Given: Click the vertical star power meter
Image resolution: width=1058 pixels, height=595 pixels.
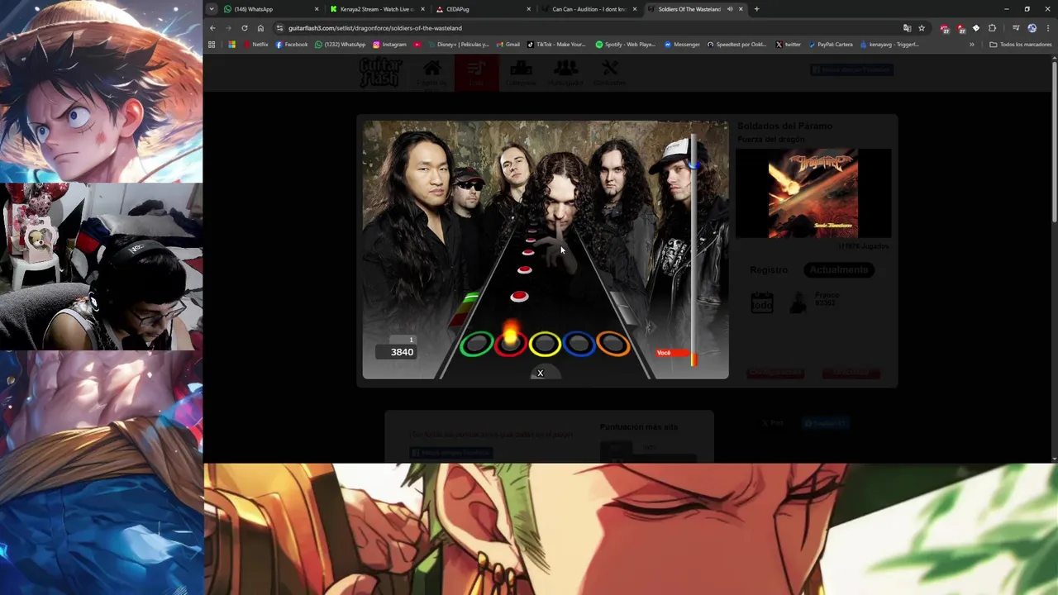Looking at the screenshot, I should [694, 248].
